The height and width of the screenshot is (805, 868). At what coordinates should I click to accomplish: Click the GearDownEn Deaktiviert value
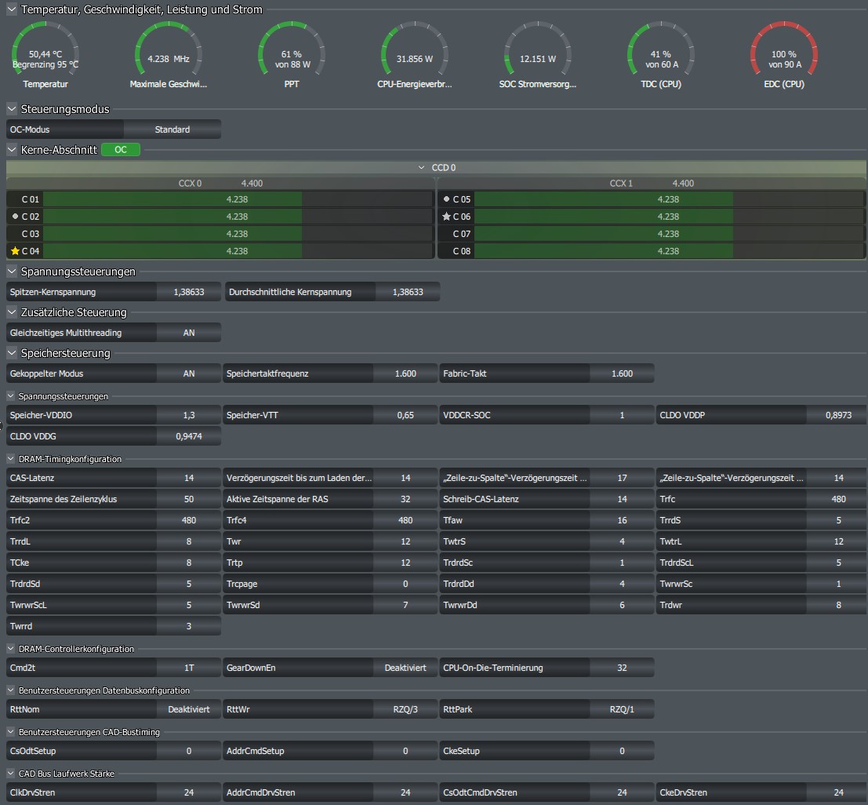click(x=405, y=668)
